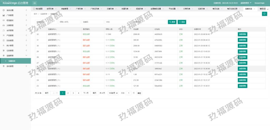Toggle the sidebar with the hamburger icon

(35, 3)
